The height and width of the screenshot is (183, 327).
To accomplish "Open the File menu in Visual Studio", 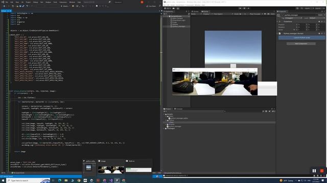I will click(7, 2).
